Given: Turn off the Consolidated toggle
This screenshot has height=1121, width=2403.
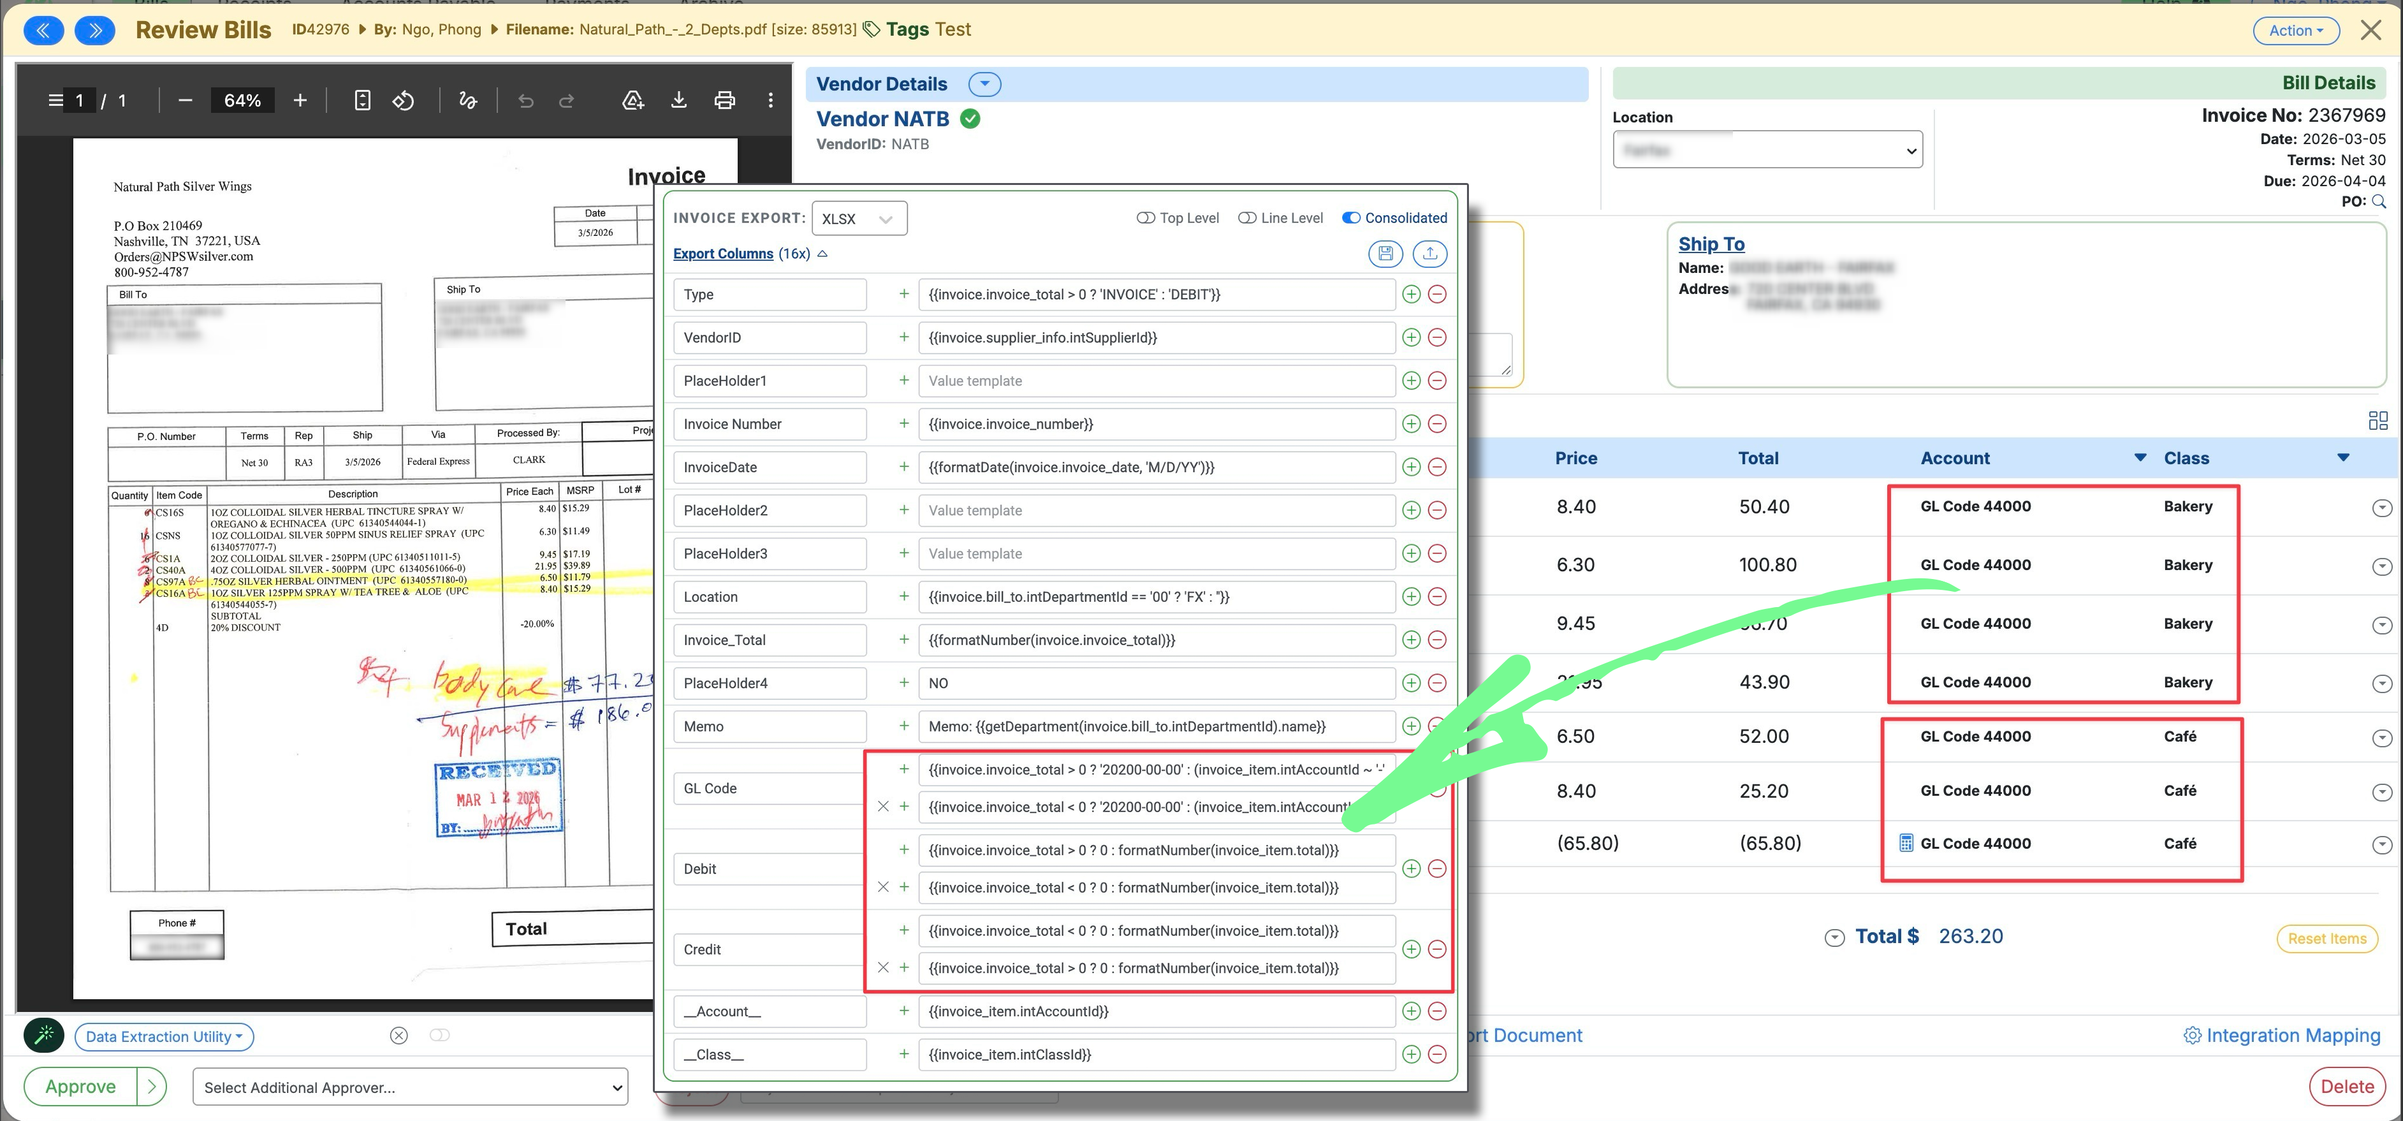Looking at the screenshot, I should [1350, 218].
